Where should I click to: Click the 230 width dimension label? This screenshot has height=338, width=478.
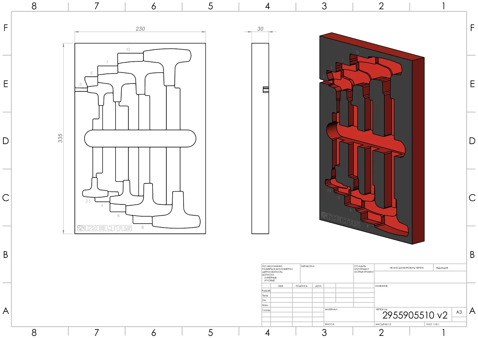[x=140, y=29]
